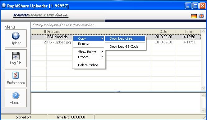Click the RAPIDSHARE.COM Uploader logo
The height and width of the screenshot is (120, 207).
[x=41, y=15]
